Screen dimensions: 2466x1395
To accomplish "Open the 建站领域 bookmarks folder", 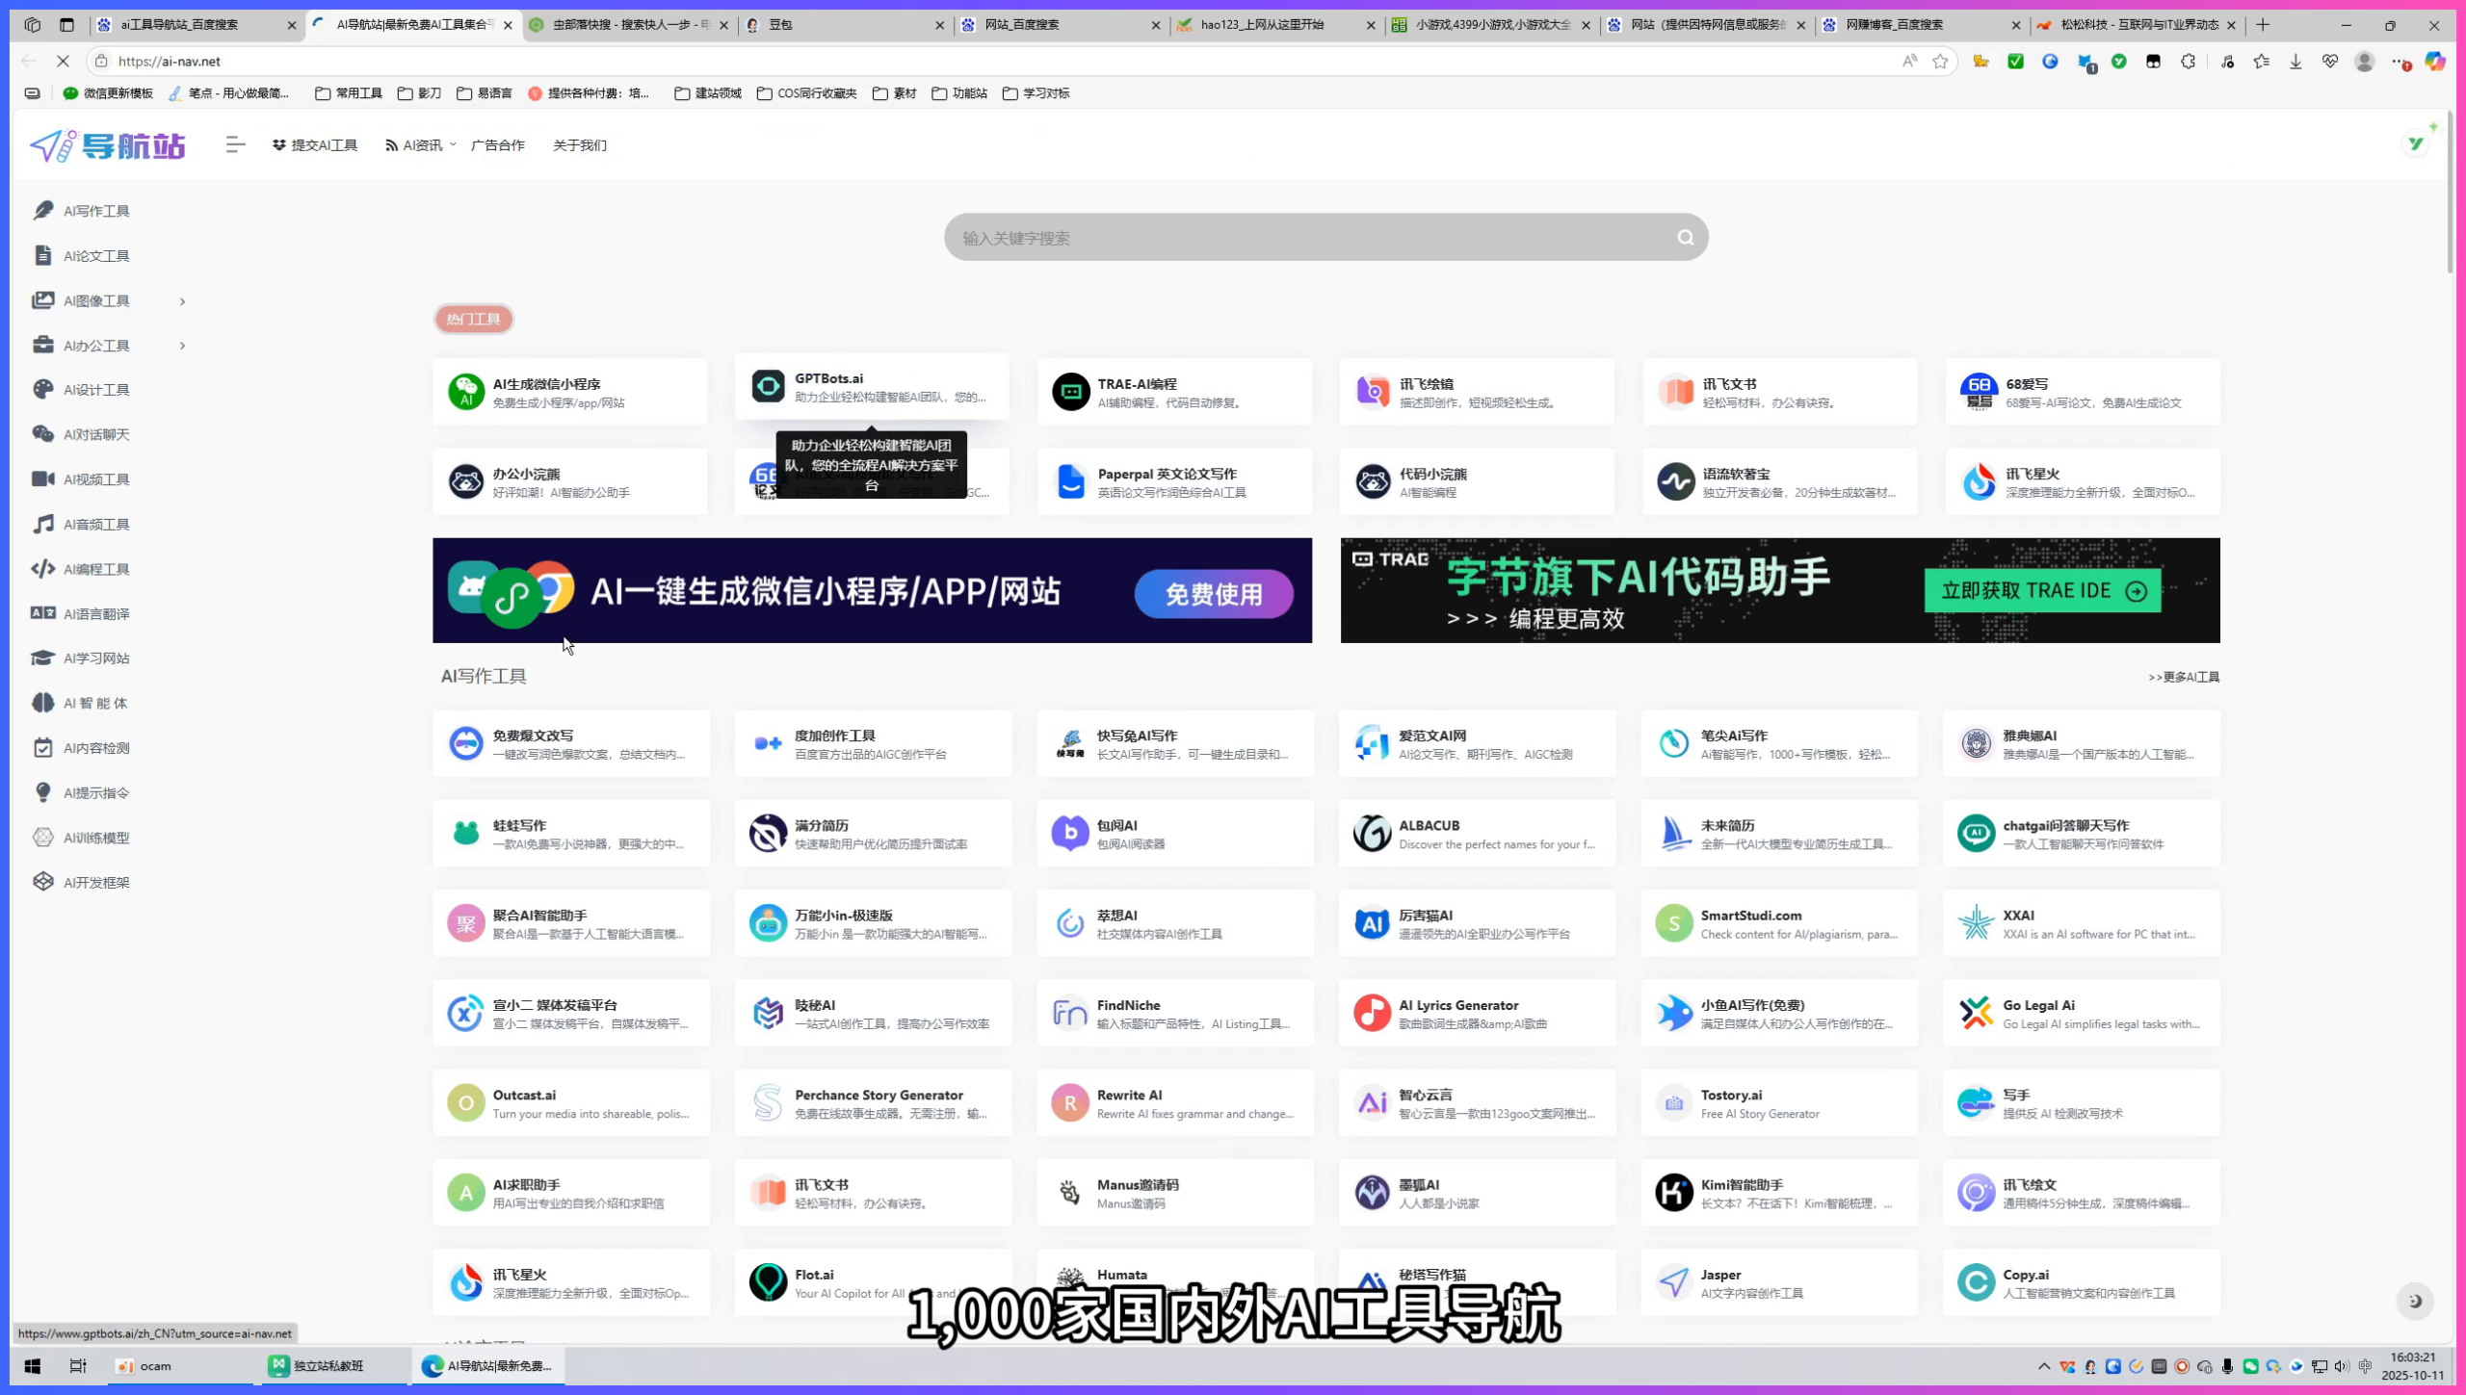I will tap(708, 93).
